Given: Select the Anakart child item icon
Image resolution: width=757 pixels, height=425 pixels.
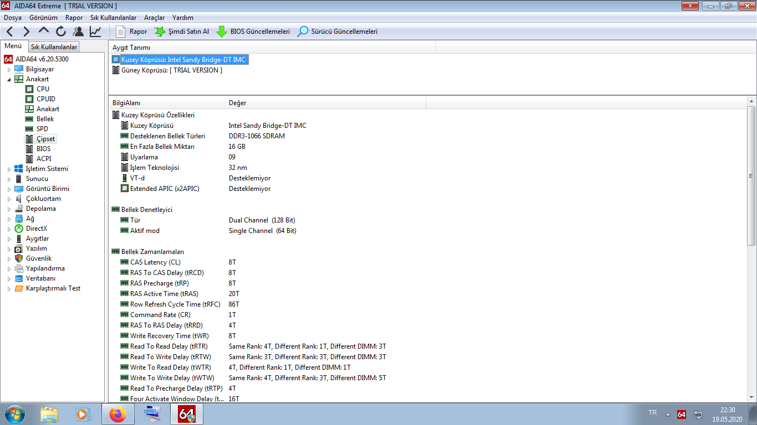Looking at the screenshot, I should [29, 109].
